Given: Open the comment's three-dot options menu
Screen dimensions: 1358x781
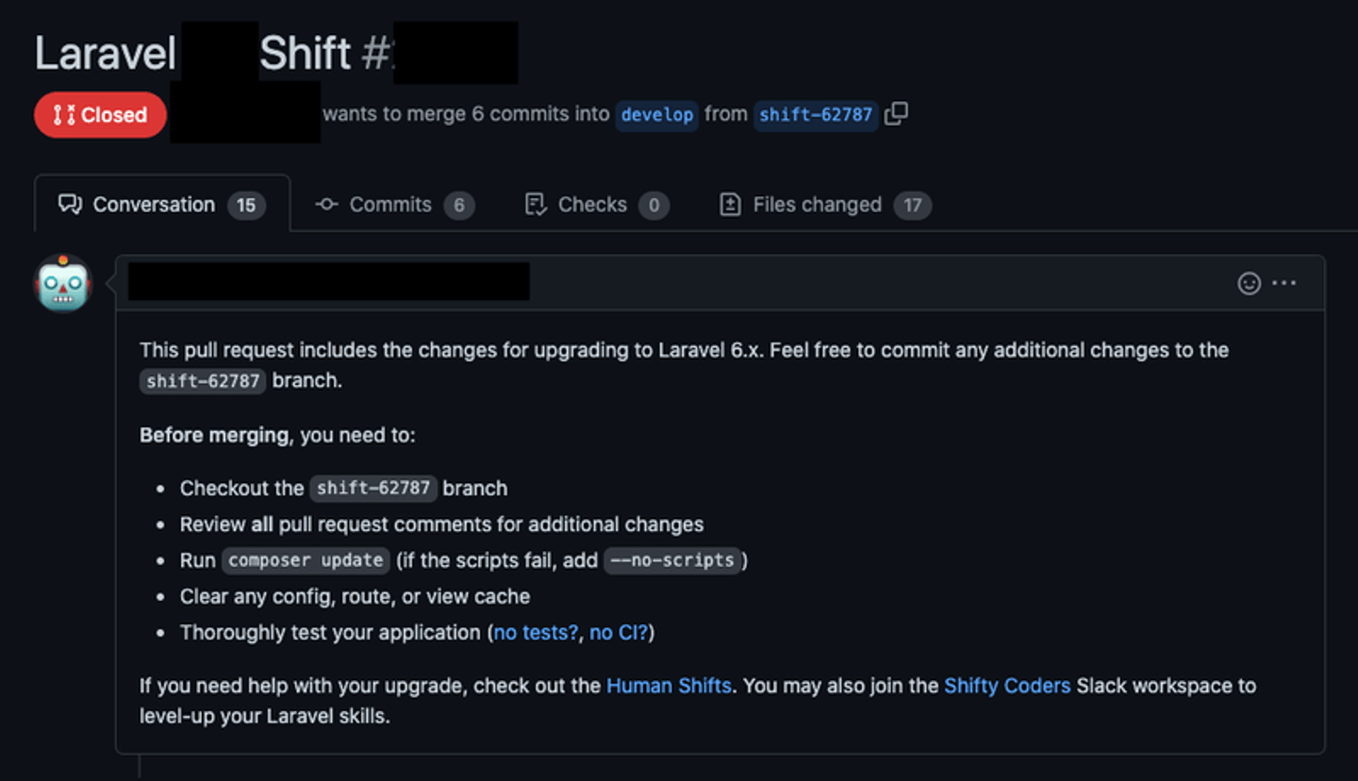Looking at the screenshot, I should tap(1284, 283).
